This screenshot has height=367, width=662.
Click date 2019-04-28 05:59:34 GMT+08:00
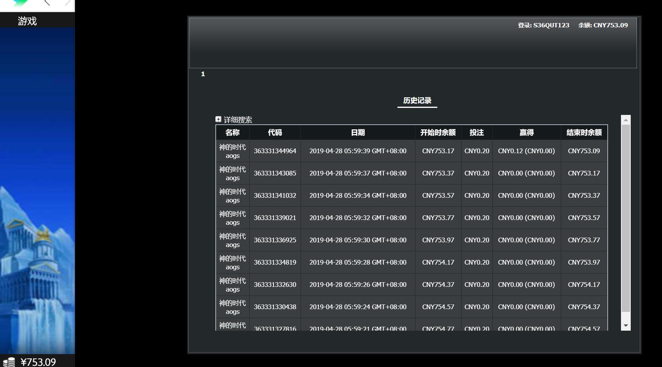click(x=358, y=195)
